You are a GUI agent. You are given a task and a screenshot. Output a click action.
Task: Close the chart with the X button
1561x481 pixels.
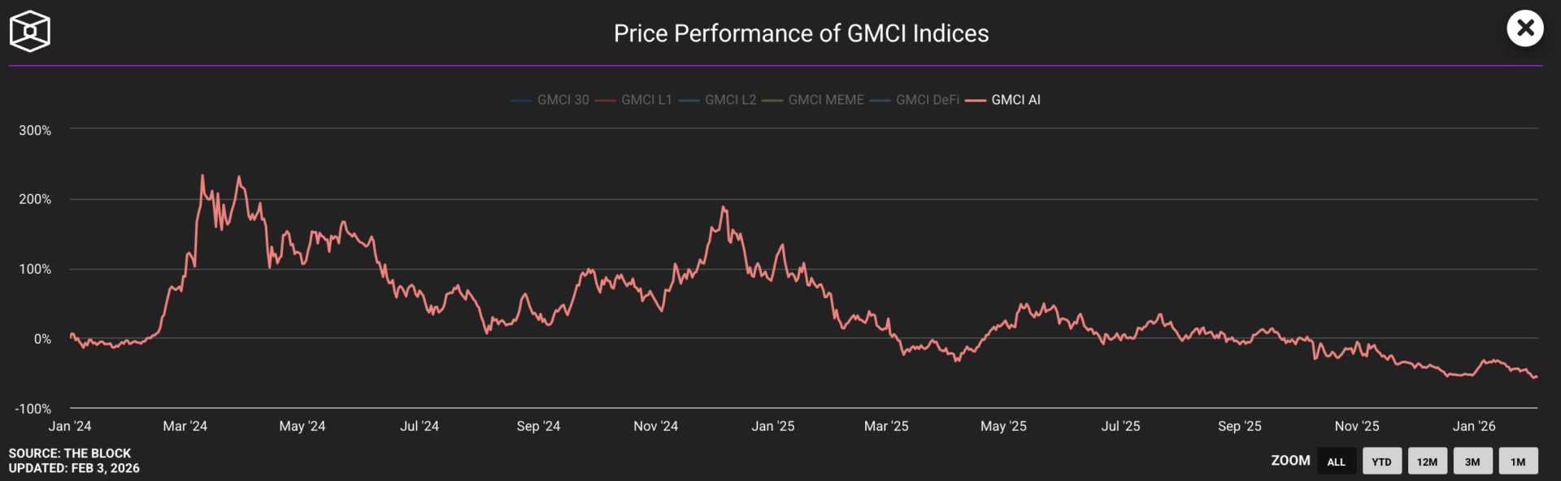1524,28
